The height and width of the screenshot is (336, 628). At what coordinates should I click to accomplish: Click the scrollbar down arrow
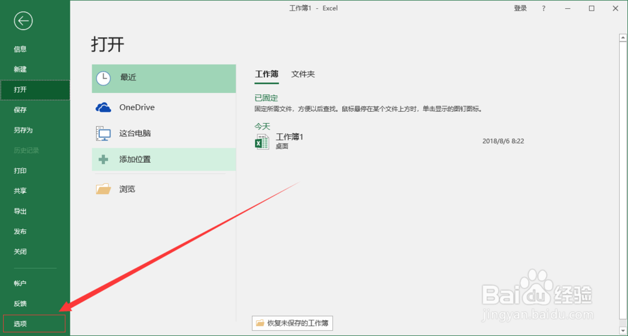(623, 331)
